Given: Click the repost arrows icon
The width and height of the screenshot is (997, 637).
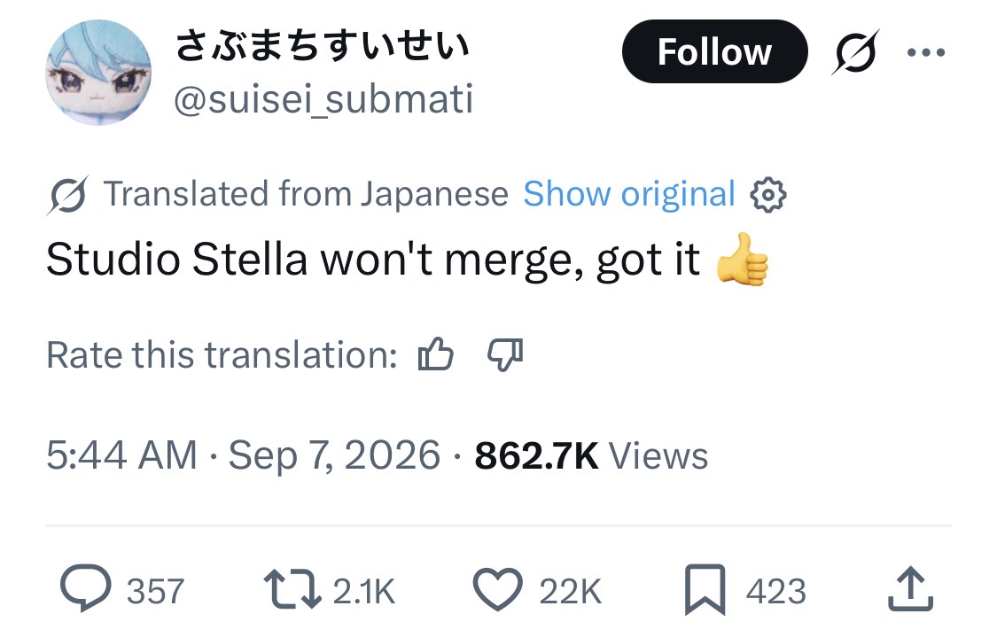Looking at the screenshot, I should click(292, 589).
